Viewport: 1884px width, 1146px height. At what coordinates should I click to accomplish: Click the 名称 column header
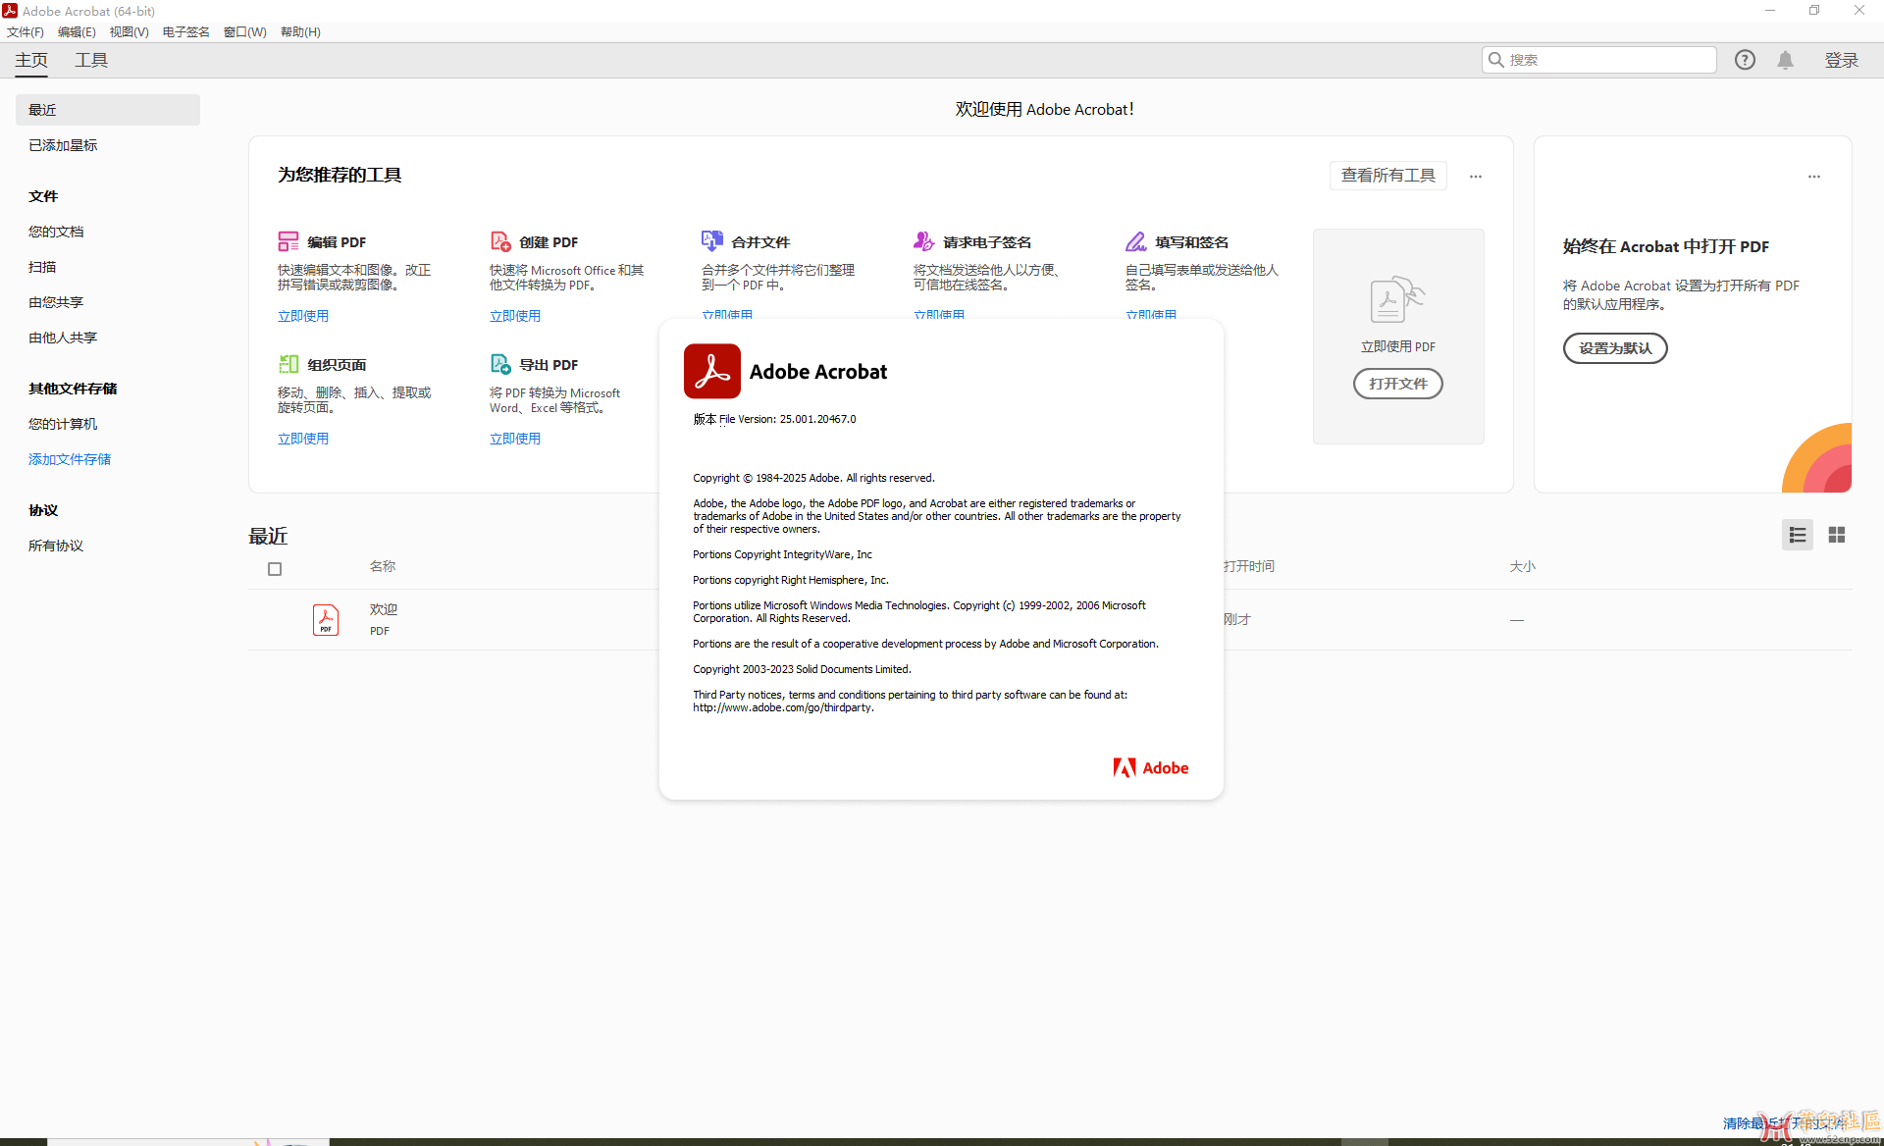click(x=383, y=566)
